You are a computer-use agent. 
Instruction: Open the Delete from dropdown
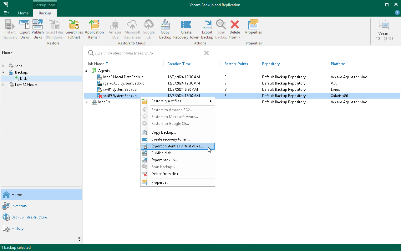(x=235, y=29)
